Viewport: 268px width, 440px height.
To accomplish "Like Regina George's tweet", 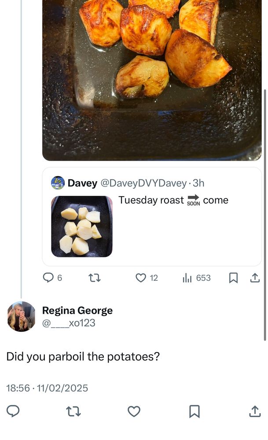I will 134,411.
